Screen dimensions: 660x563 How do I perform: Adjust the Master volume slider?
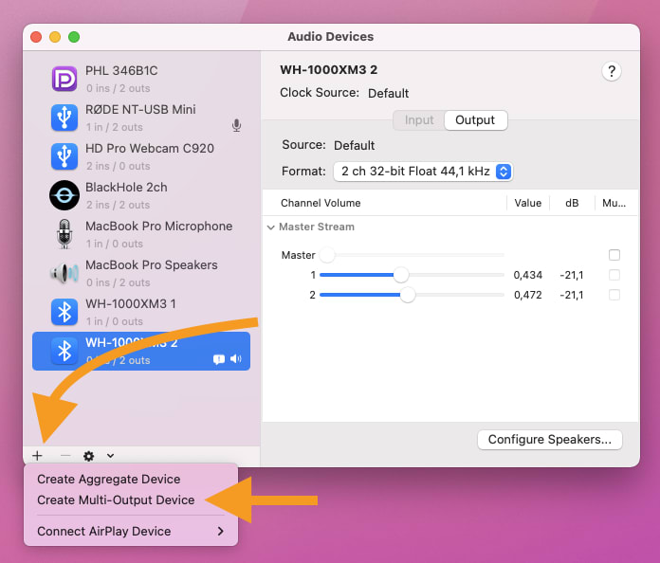pyautogui.click(x=412, y=255)
